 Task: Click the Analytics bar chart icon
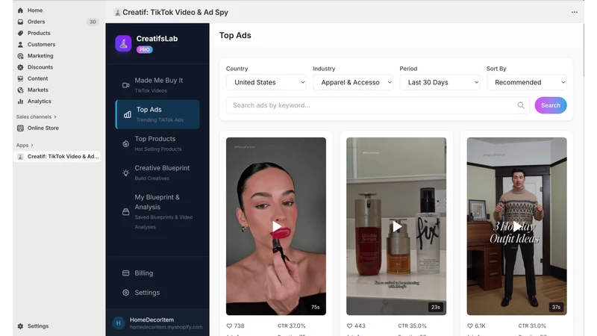click(x=20, y=102)
